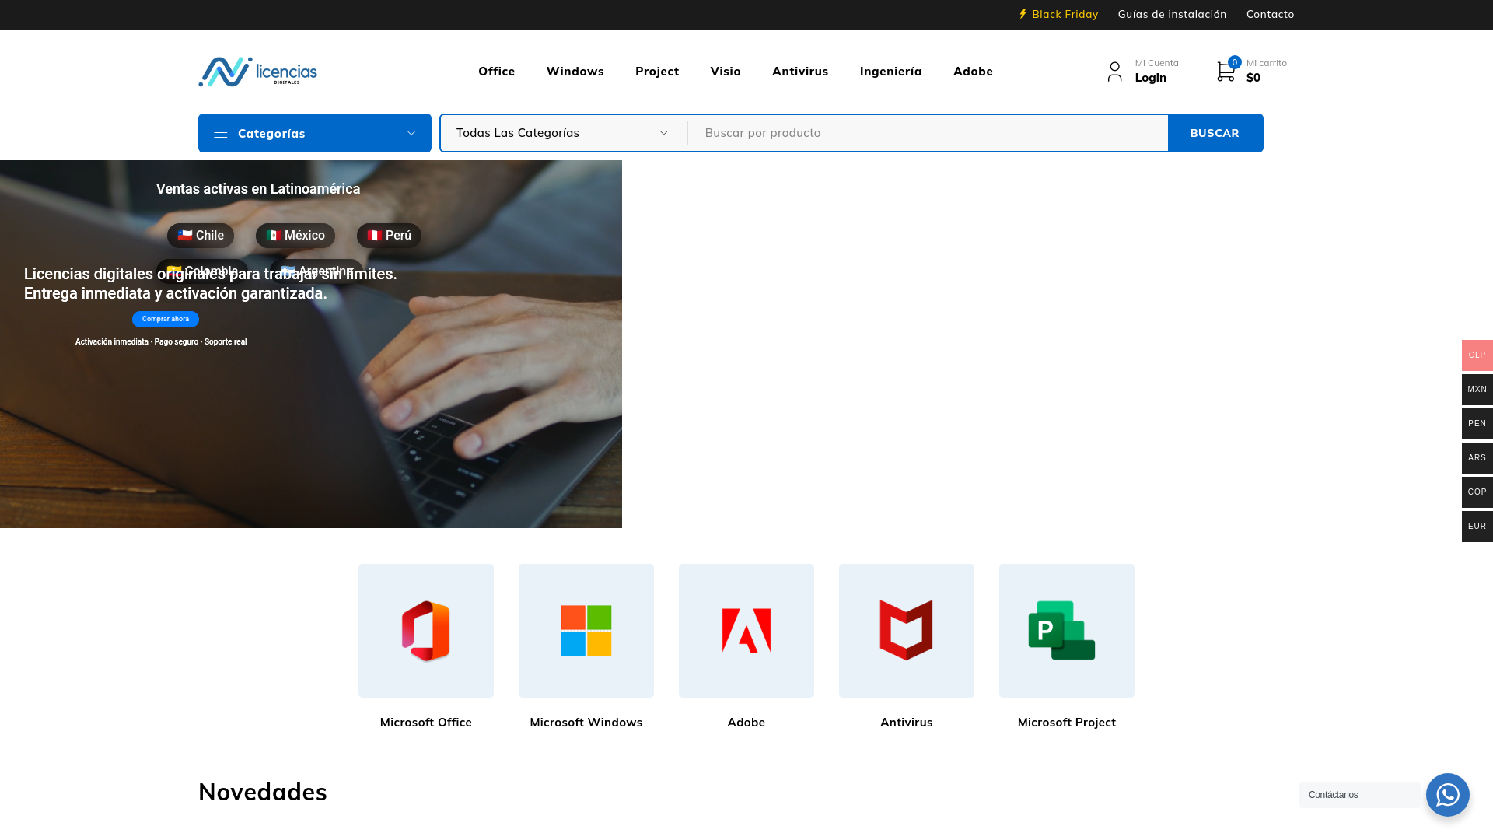
Task: Click the Mi Cuenta label
Action: point(1156,63)
